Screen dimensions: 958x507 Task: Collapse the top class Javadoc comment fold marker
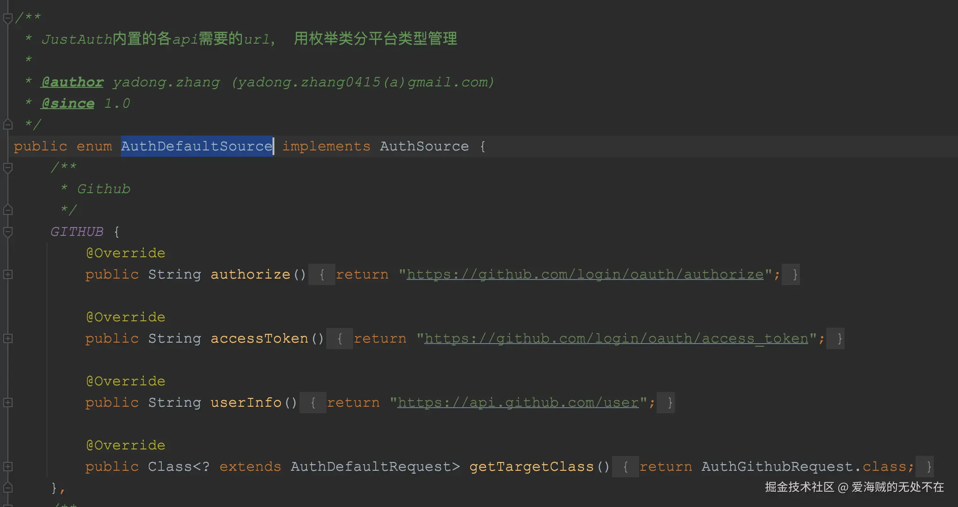tap(7, 18)
